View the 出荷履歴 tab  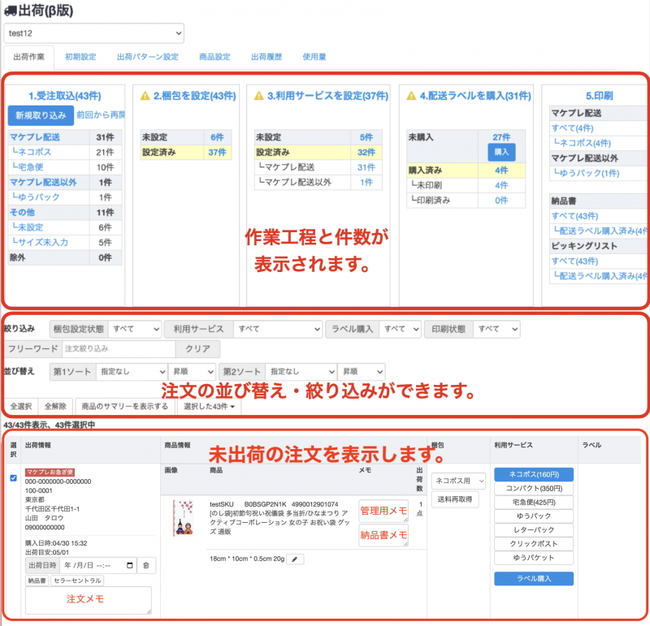[x=266, y=57]
